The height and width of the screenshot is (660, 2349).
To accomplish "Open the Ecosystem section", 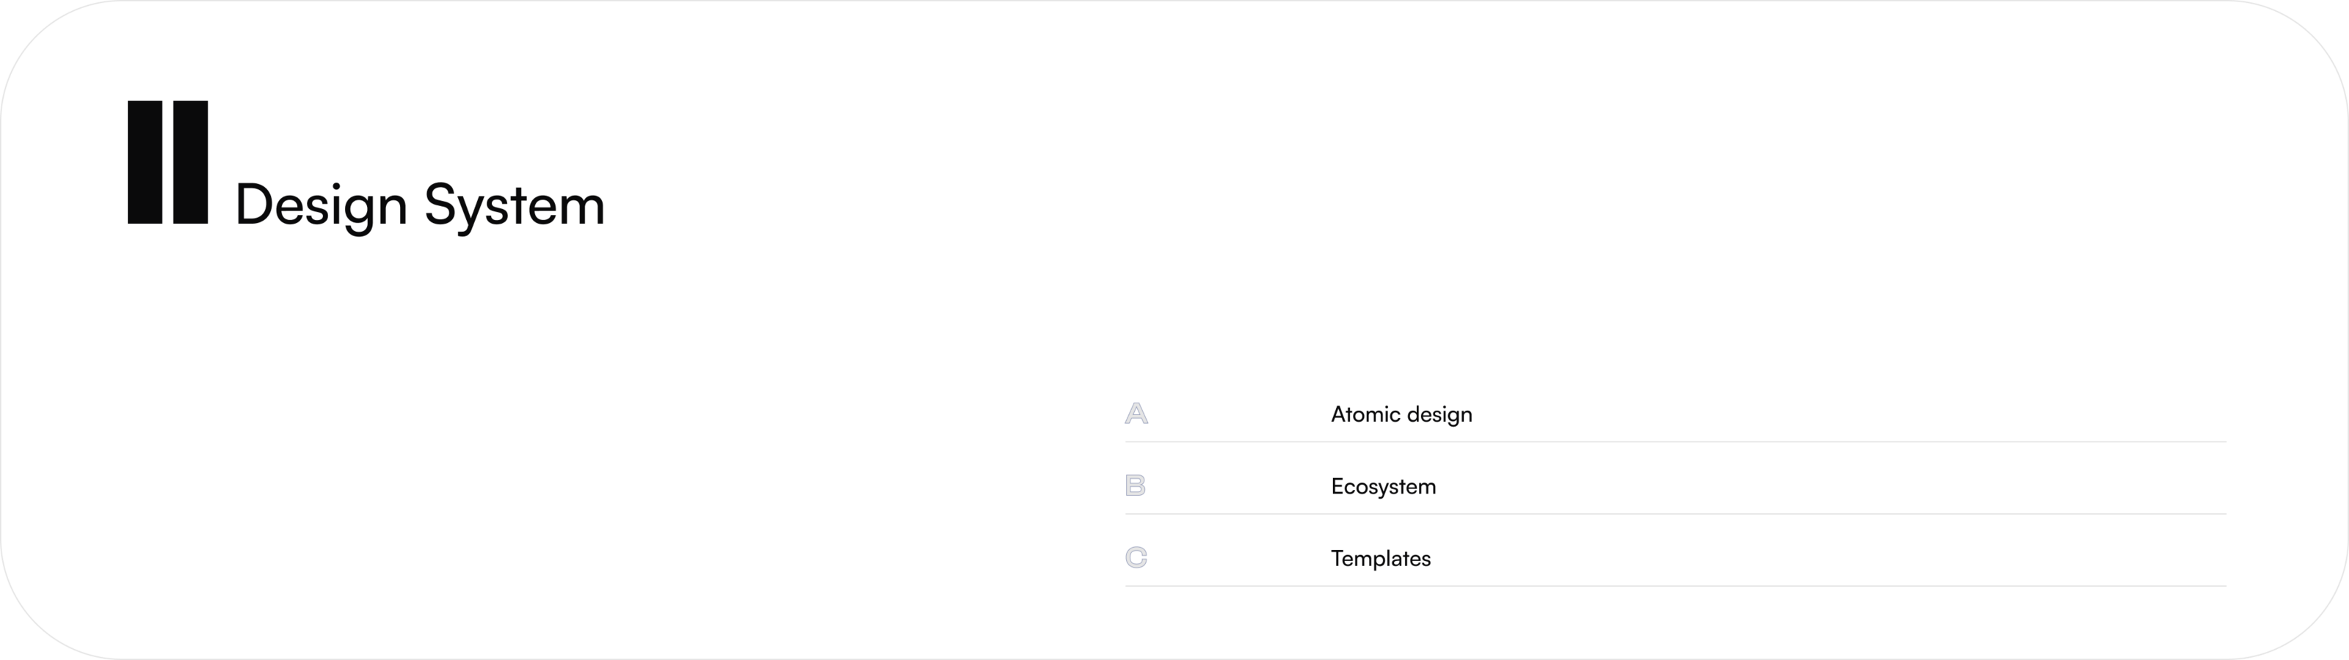I will [1383, 486].
